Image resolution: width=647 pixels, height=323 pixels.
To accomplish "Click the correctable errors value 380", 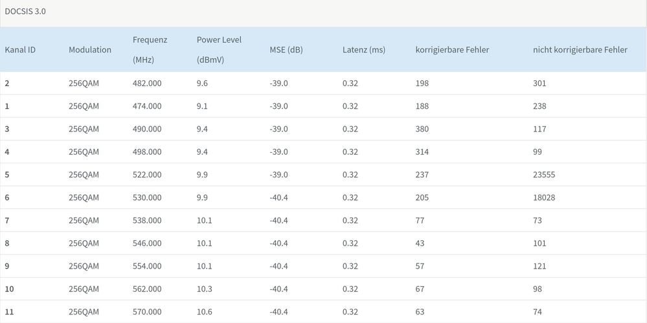I will click(x=422, y=129).
